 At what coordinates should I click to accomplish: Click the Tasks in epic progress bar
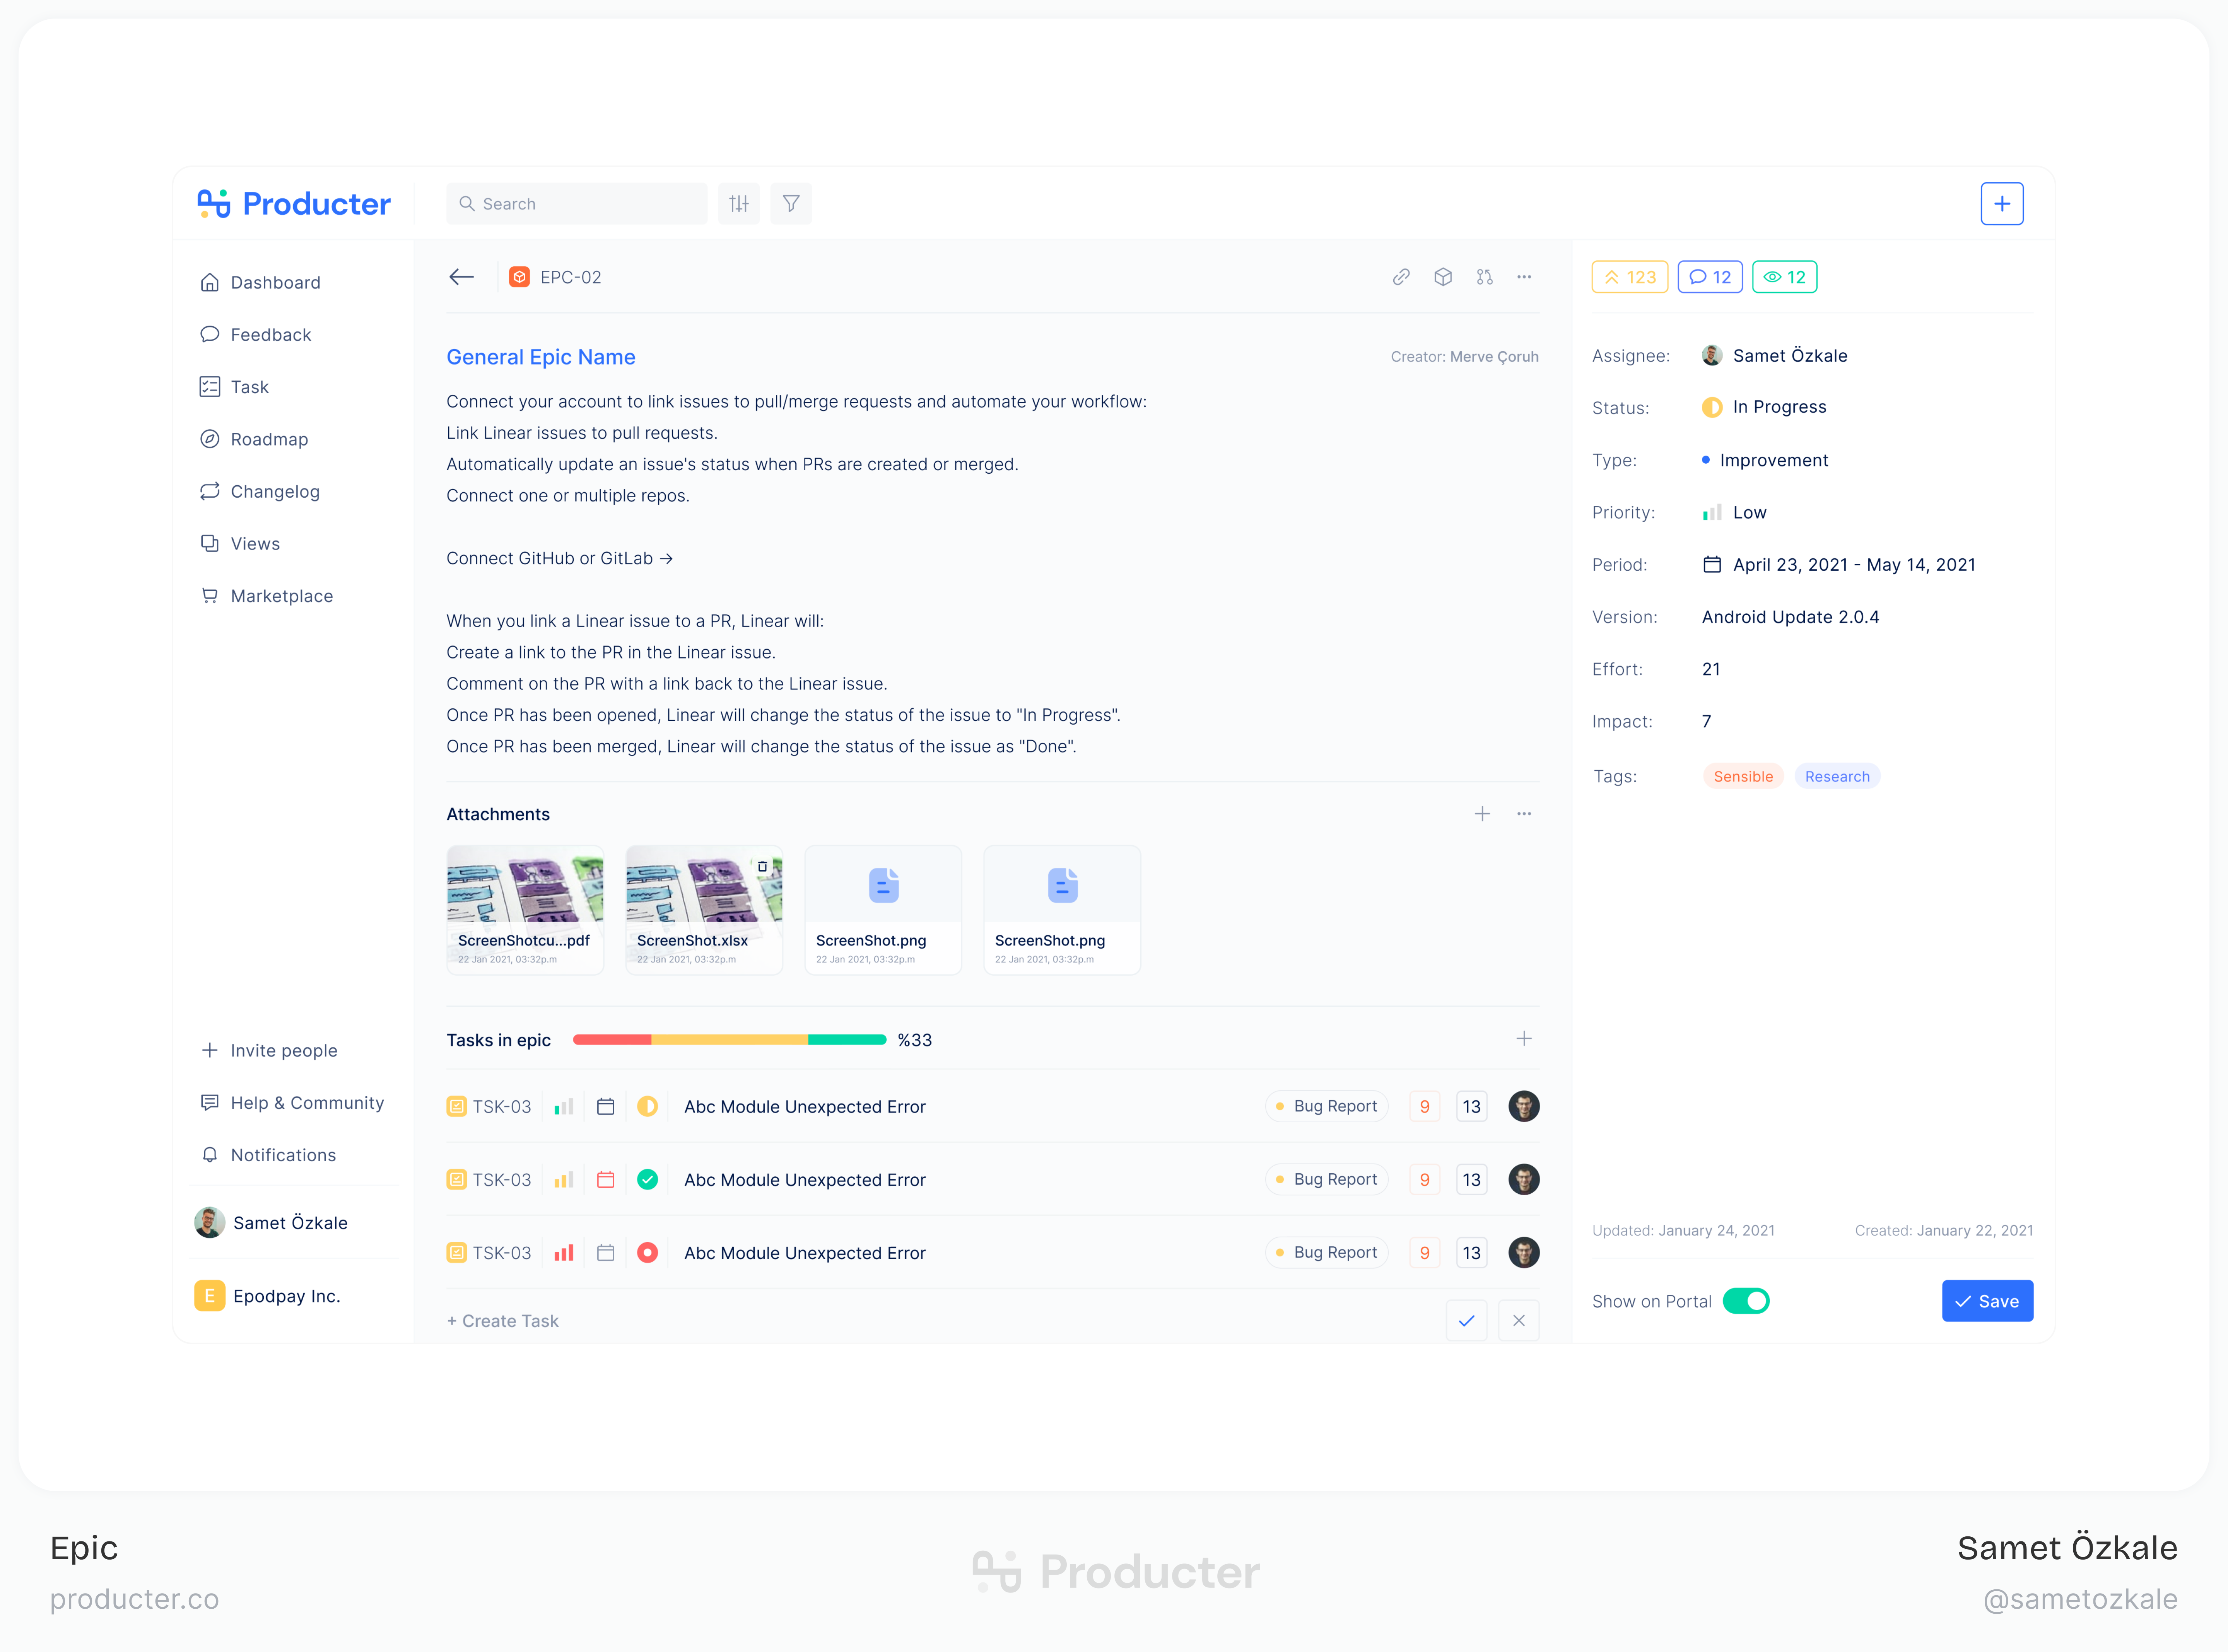tap(729, 1040)
